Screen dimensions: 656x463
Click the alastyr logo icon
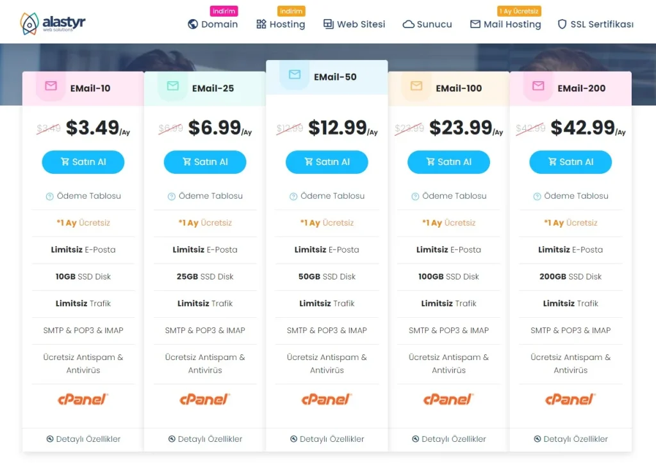[29, 24]
